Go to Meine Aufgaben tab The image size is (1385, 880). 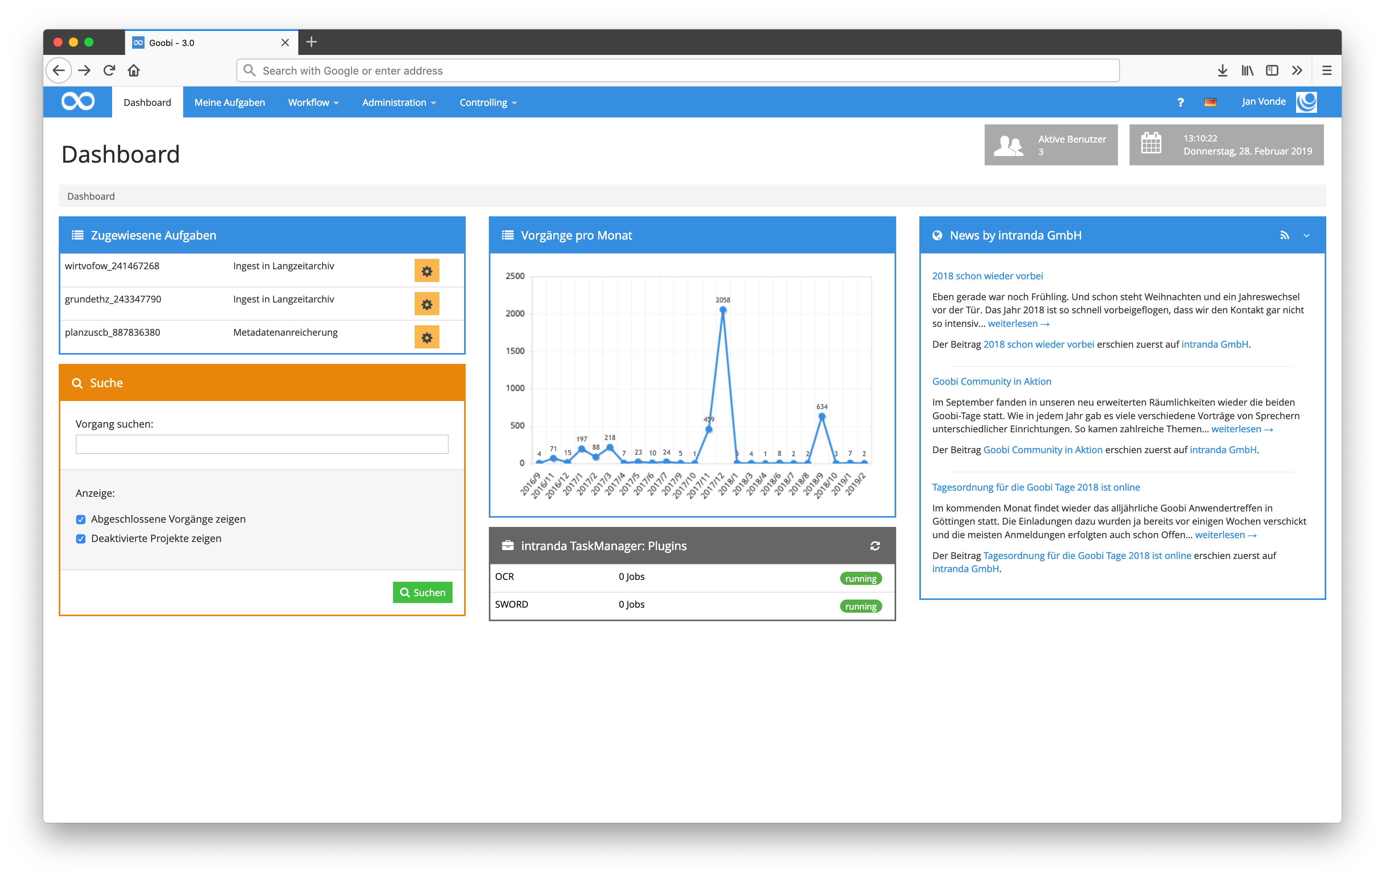click(x=230, y=102)
